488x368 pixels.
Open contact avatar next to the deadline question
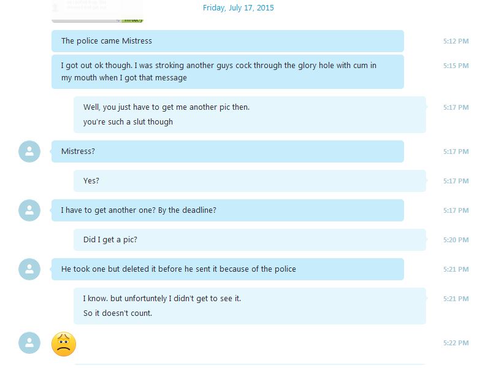(x=29, y=210)
